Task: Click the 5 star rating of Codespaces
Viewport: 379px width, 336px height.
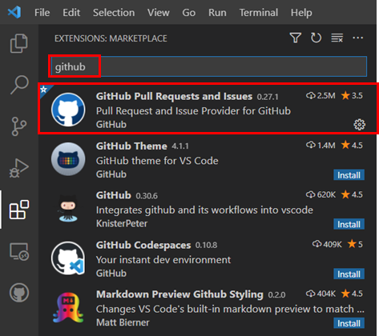Action: point(355,244)
